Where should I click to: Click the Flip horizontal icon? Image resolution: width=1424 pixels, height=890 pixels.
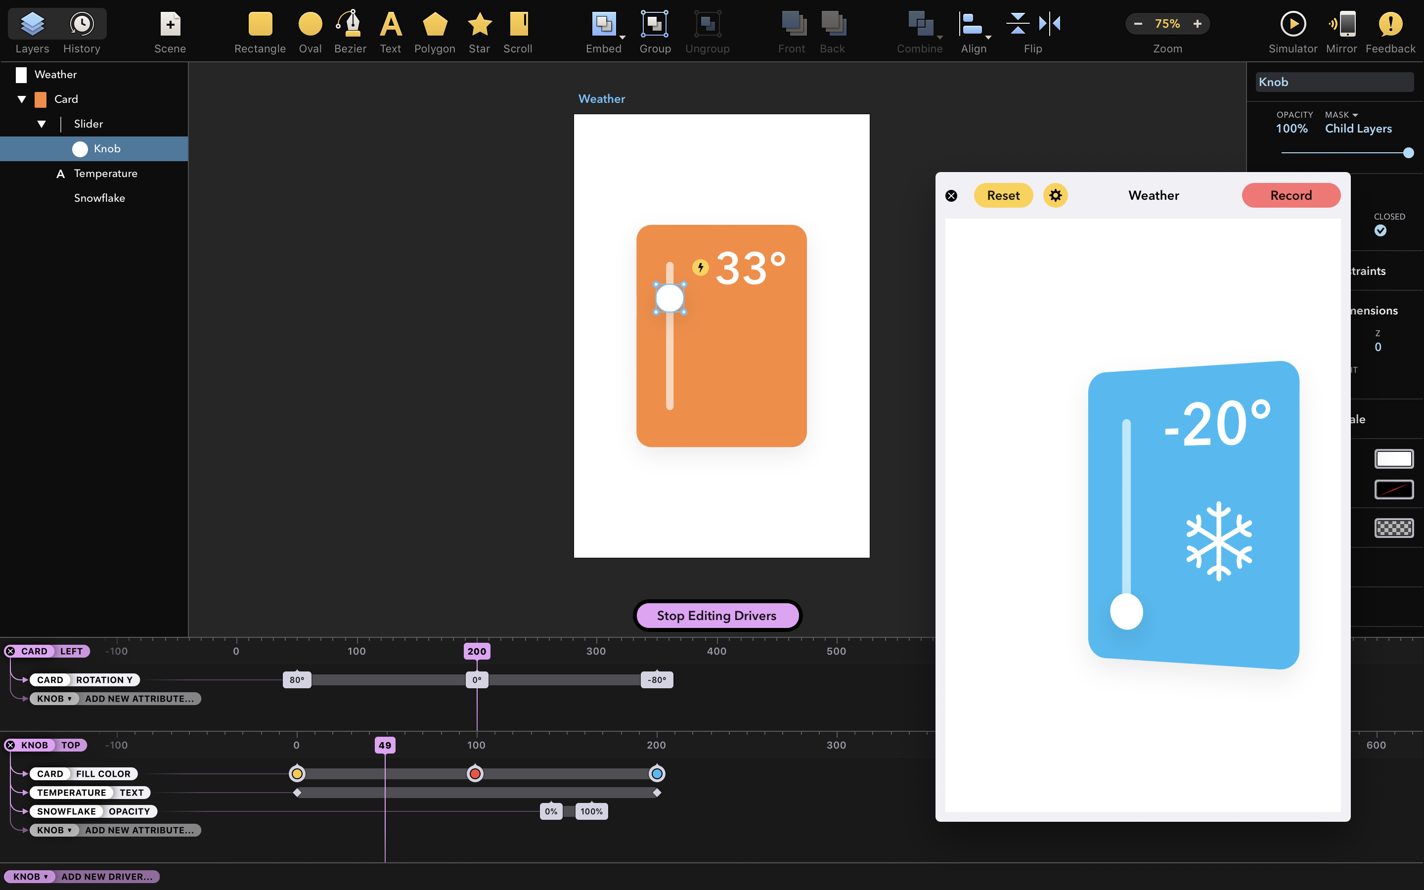tap(1049, 24)
